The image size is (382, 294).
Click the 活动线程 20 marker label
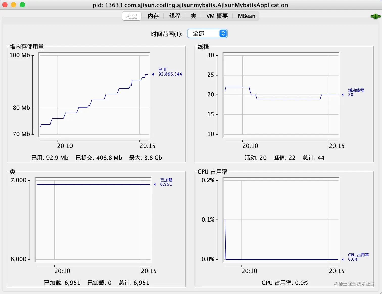coord(356,92)
